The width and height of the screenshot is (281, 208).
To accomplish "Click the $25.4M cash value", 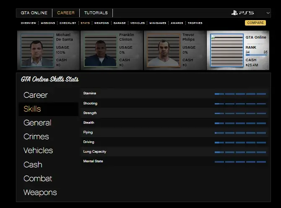I will (x=252, y=65).
